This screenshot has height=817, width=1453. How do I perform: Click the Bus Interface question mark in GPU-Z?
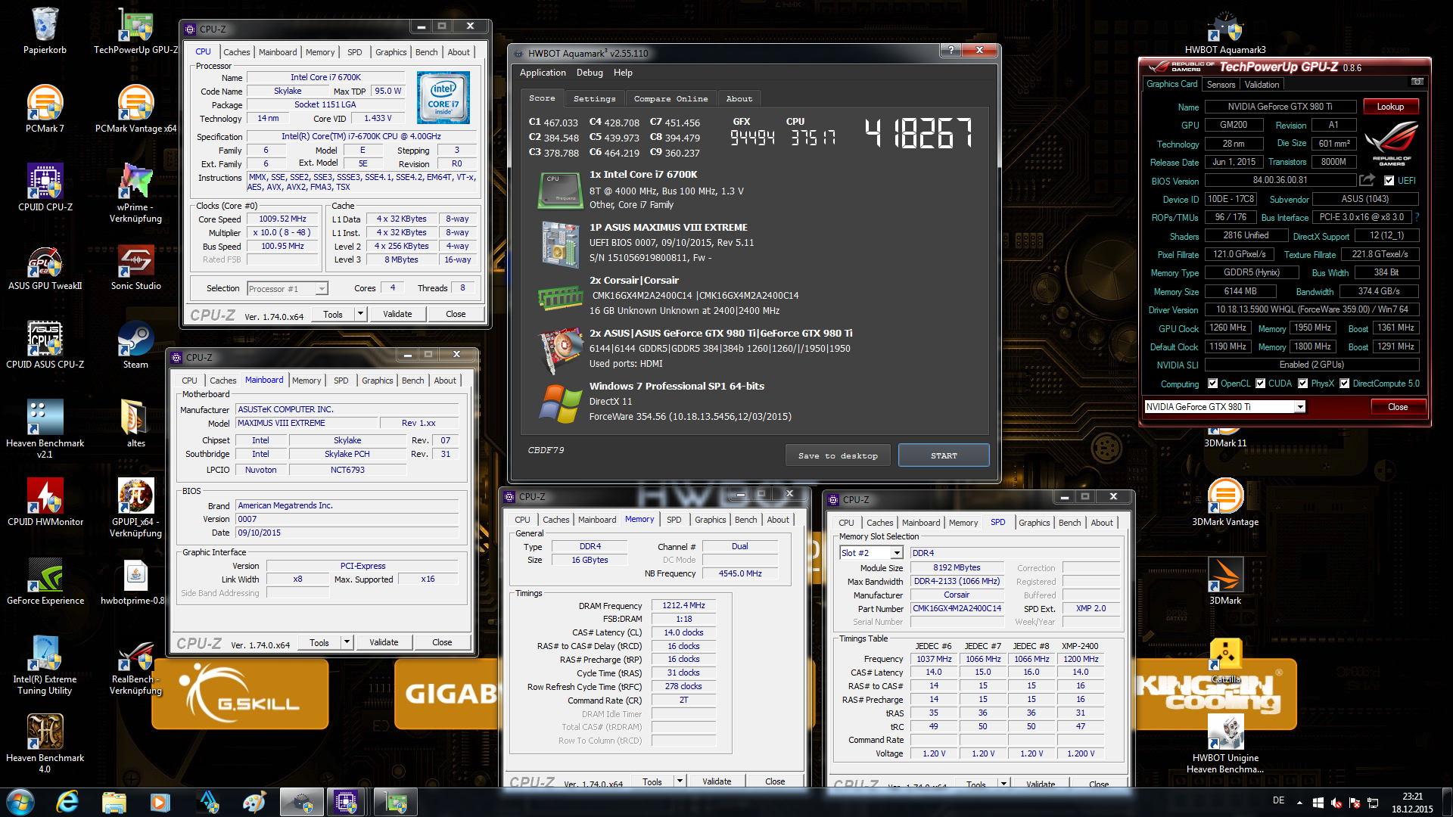1417,217
